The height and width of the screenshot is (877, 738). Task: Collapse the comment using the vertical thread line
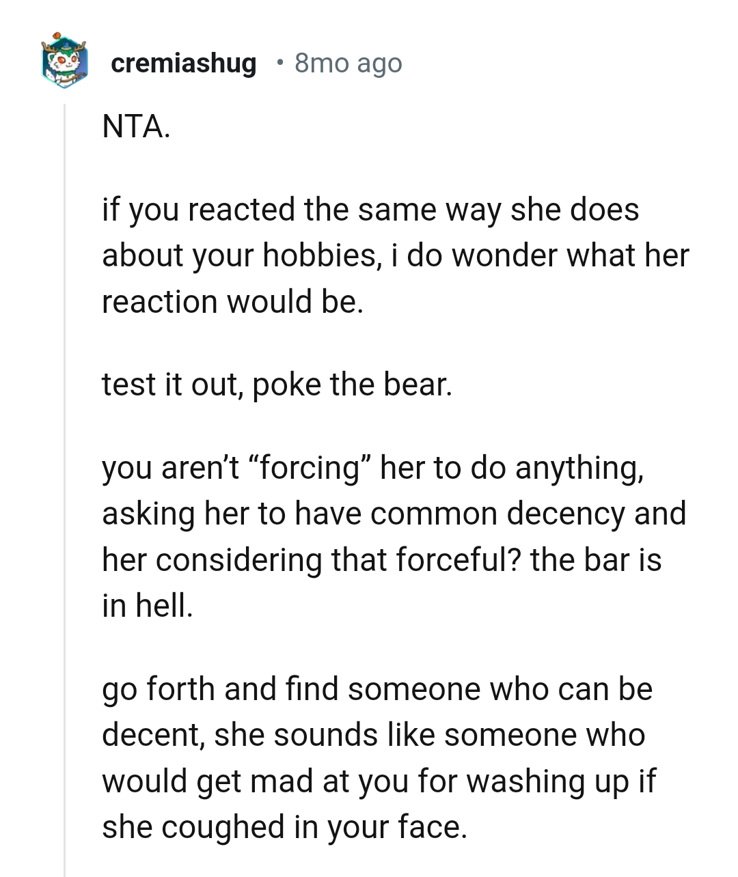pyautogui.click(x=65, y=478)
